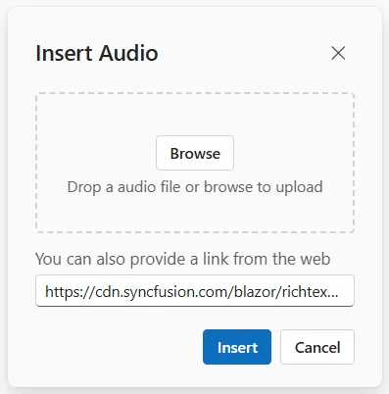Click the Browse button to upload audio
389x394 pixels.
click(195, 153)
